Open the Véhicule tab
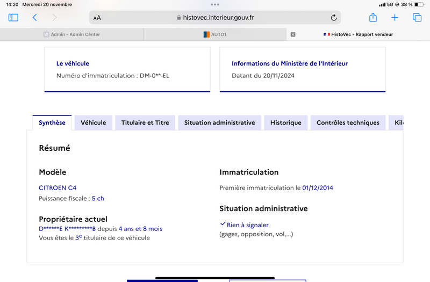The height and width of the screenshot is (282, 430). (x=93, y=123)
